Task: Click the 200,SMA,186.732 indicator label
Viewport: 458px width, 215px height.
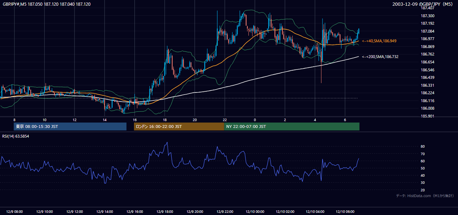Action: point(380,57)
